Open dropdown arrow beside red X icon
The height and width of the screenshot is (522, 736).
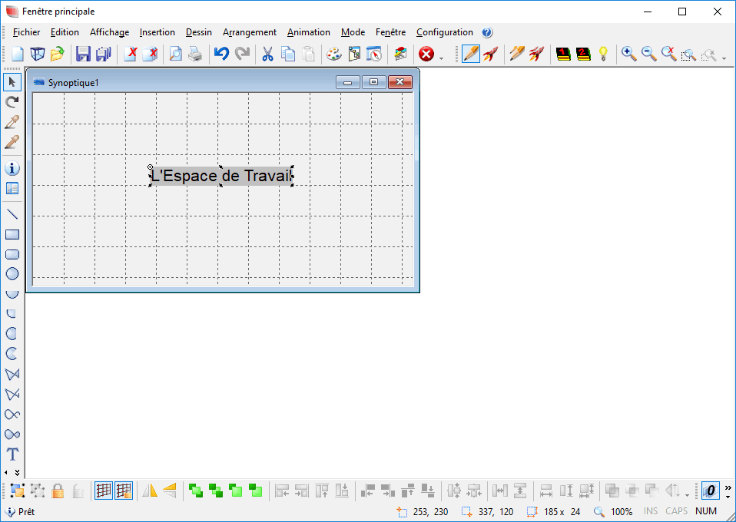coord(441,58)
